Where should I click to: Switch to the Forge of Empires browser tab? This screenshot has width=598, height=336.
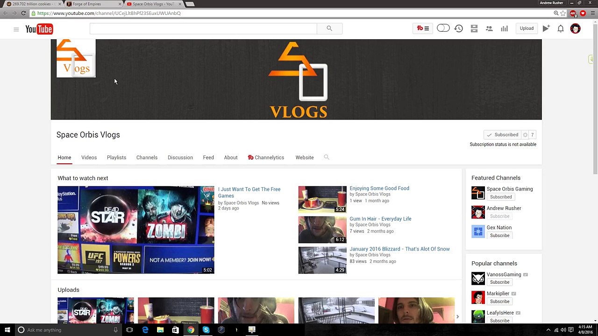[x=93, y=4]
